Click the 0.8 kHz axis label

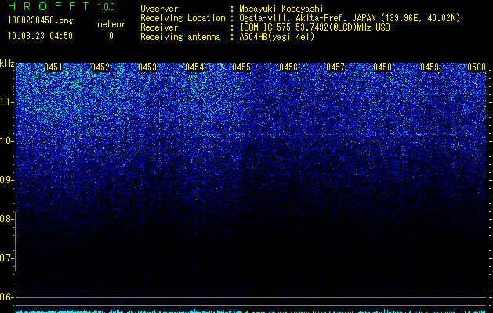point(5,219)
